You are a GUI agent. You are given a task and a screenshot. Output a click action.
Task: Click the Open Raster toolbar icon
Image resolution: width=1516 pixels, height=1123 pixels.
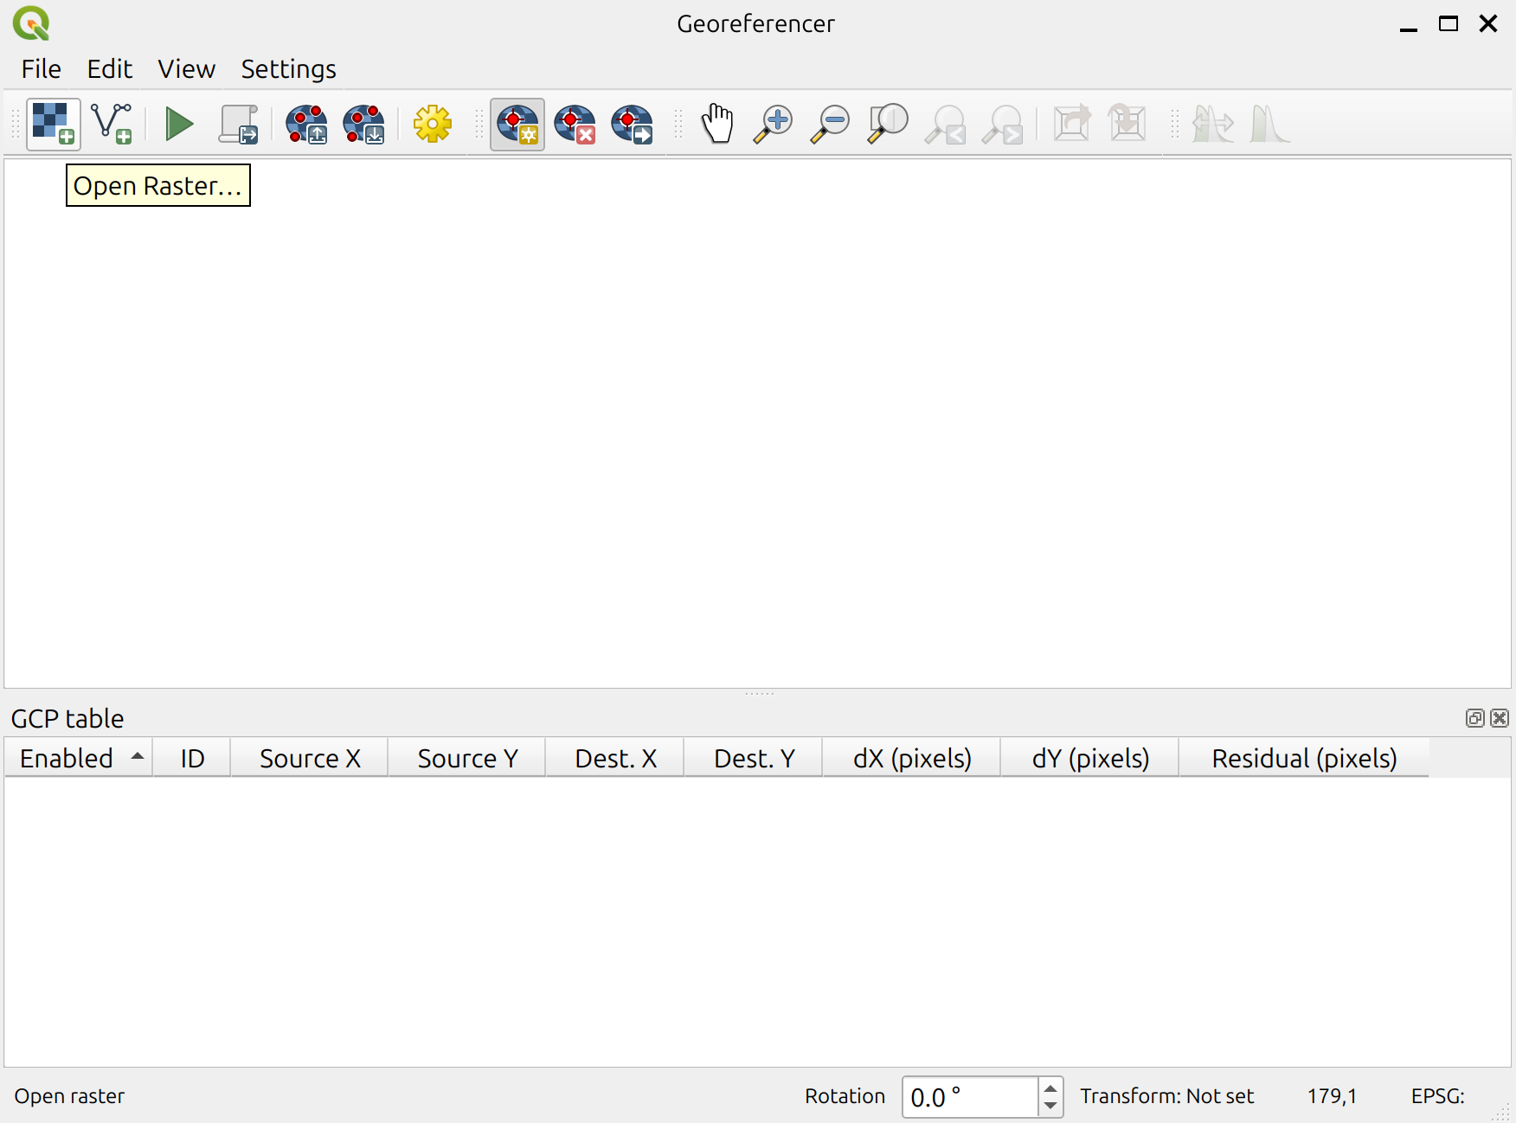pos(53,125)
